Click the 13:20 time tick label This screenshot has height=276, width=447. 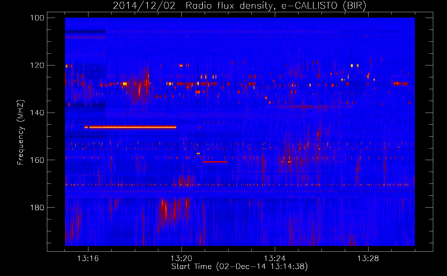pyautogui.click(x=182, y=259)
